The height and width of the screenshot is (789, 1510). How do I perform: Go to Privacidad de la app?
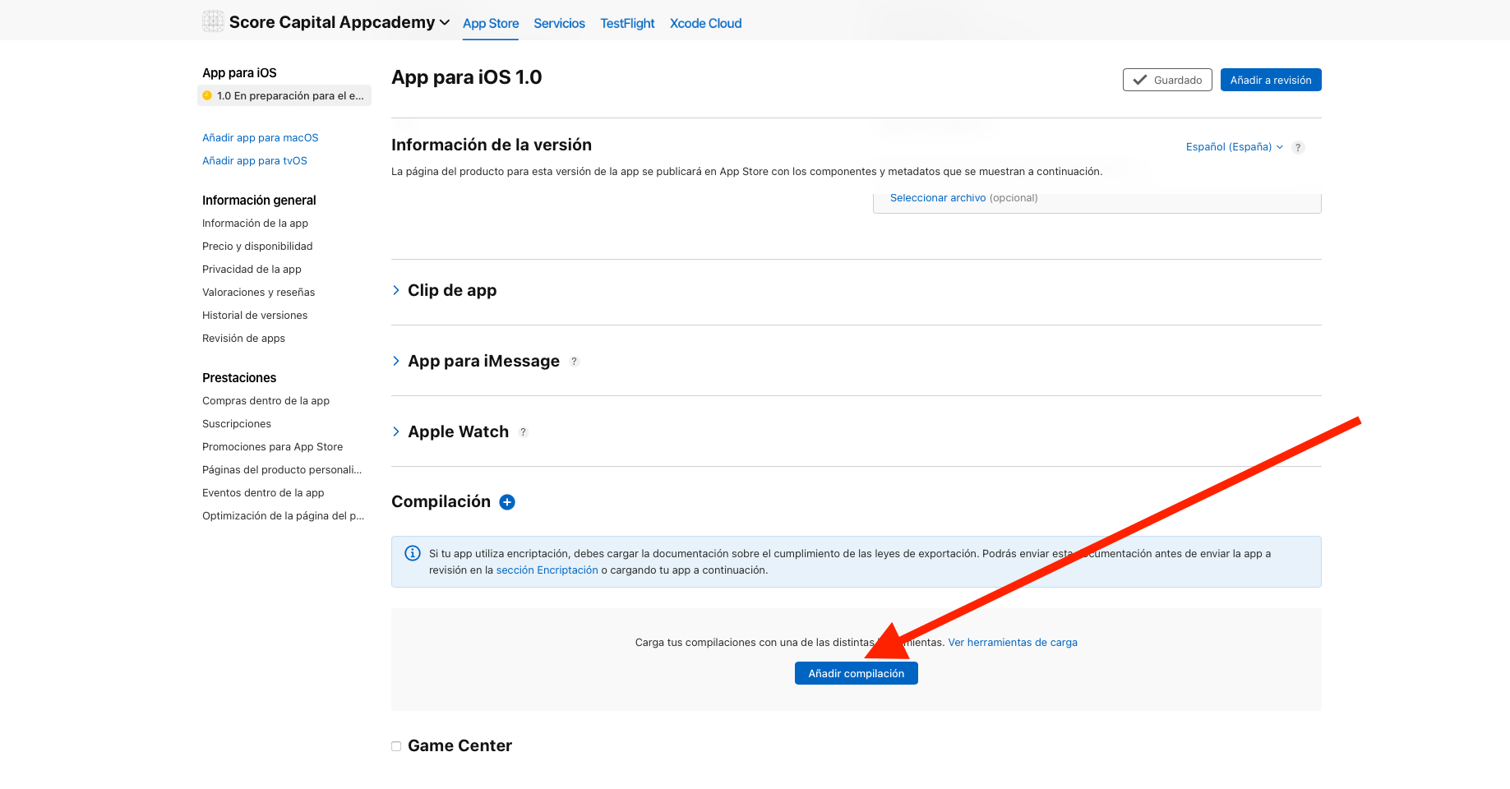tap(252, 269)
